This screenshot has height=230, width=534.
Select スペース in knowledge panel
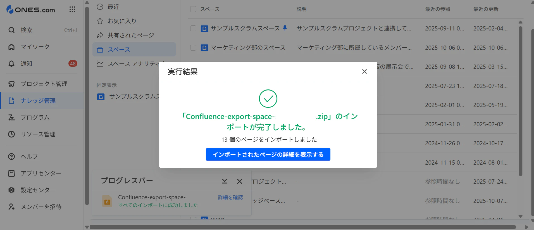[134, 49]
